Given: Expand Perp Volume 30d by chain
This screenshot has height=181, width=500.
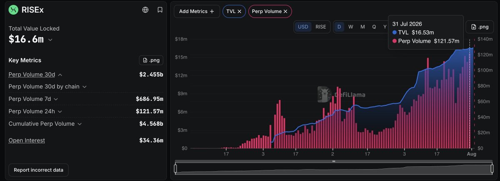Looking at the screenshot, I should [84, 87].
